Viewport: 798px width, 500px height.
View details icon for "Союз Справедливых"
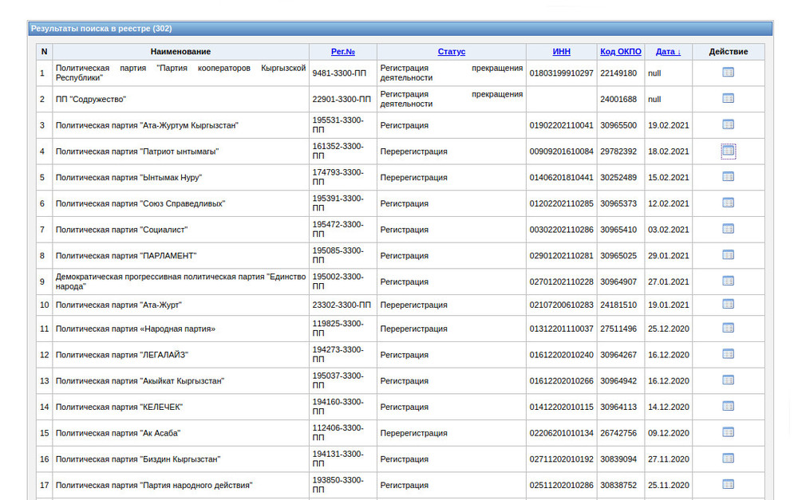(729, 203)
